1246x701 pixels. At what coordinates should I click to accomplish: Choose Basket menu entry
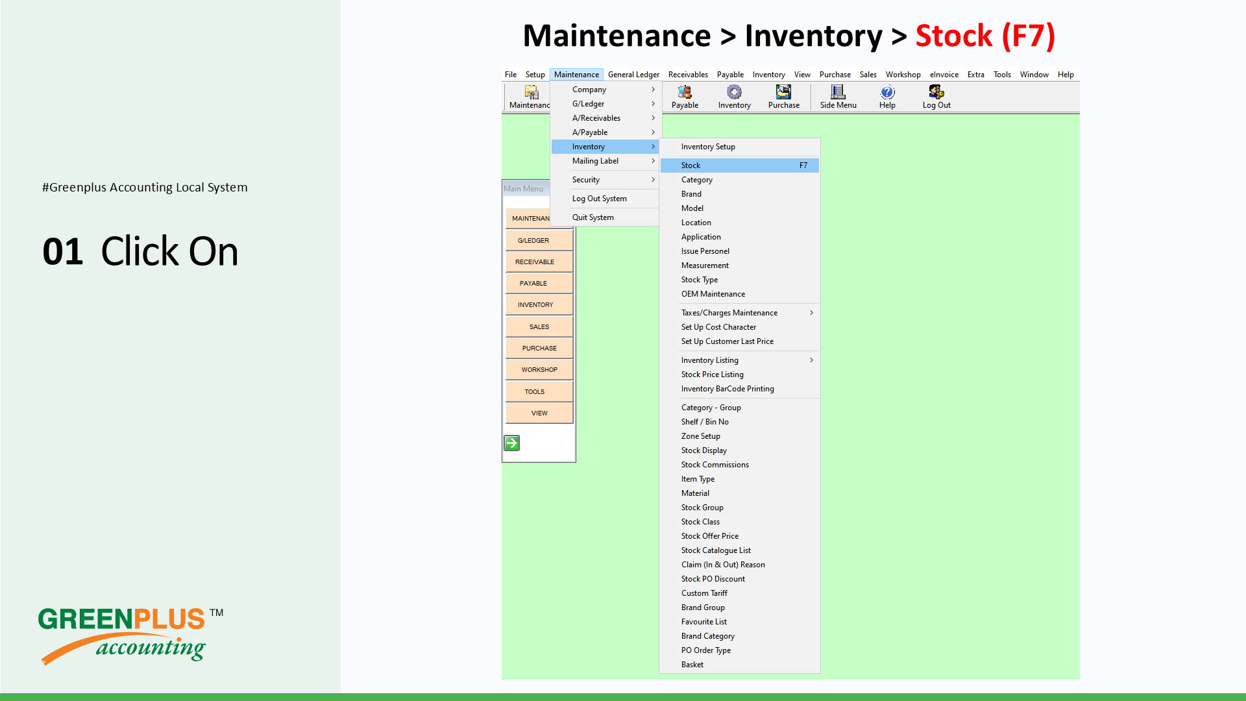coord(740,665)
